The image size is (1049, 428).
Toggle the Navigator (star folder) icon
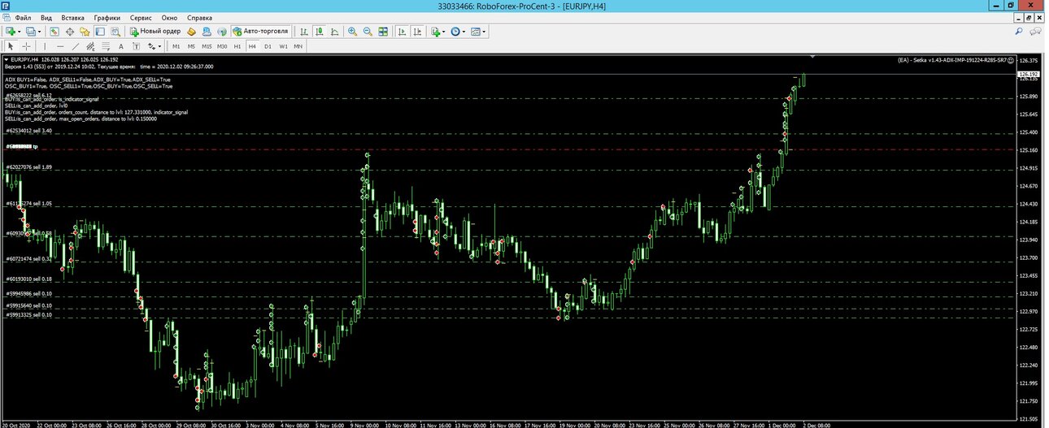pyautogui.click(x=85, y=32)
